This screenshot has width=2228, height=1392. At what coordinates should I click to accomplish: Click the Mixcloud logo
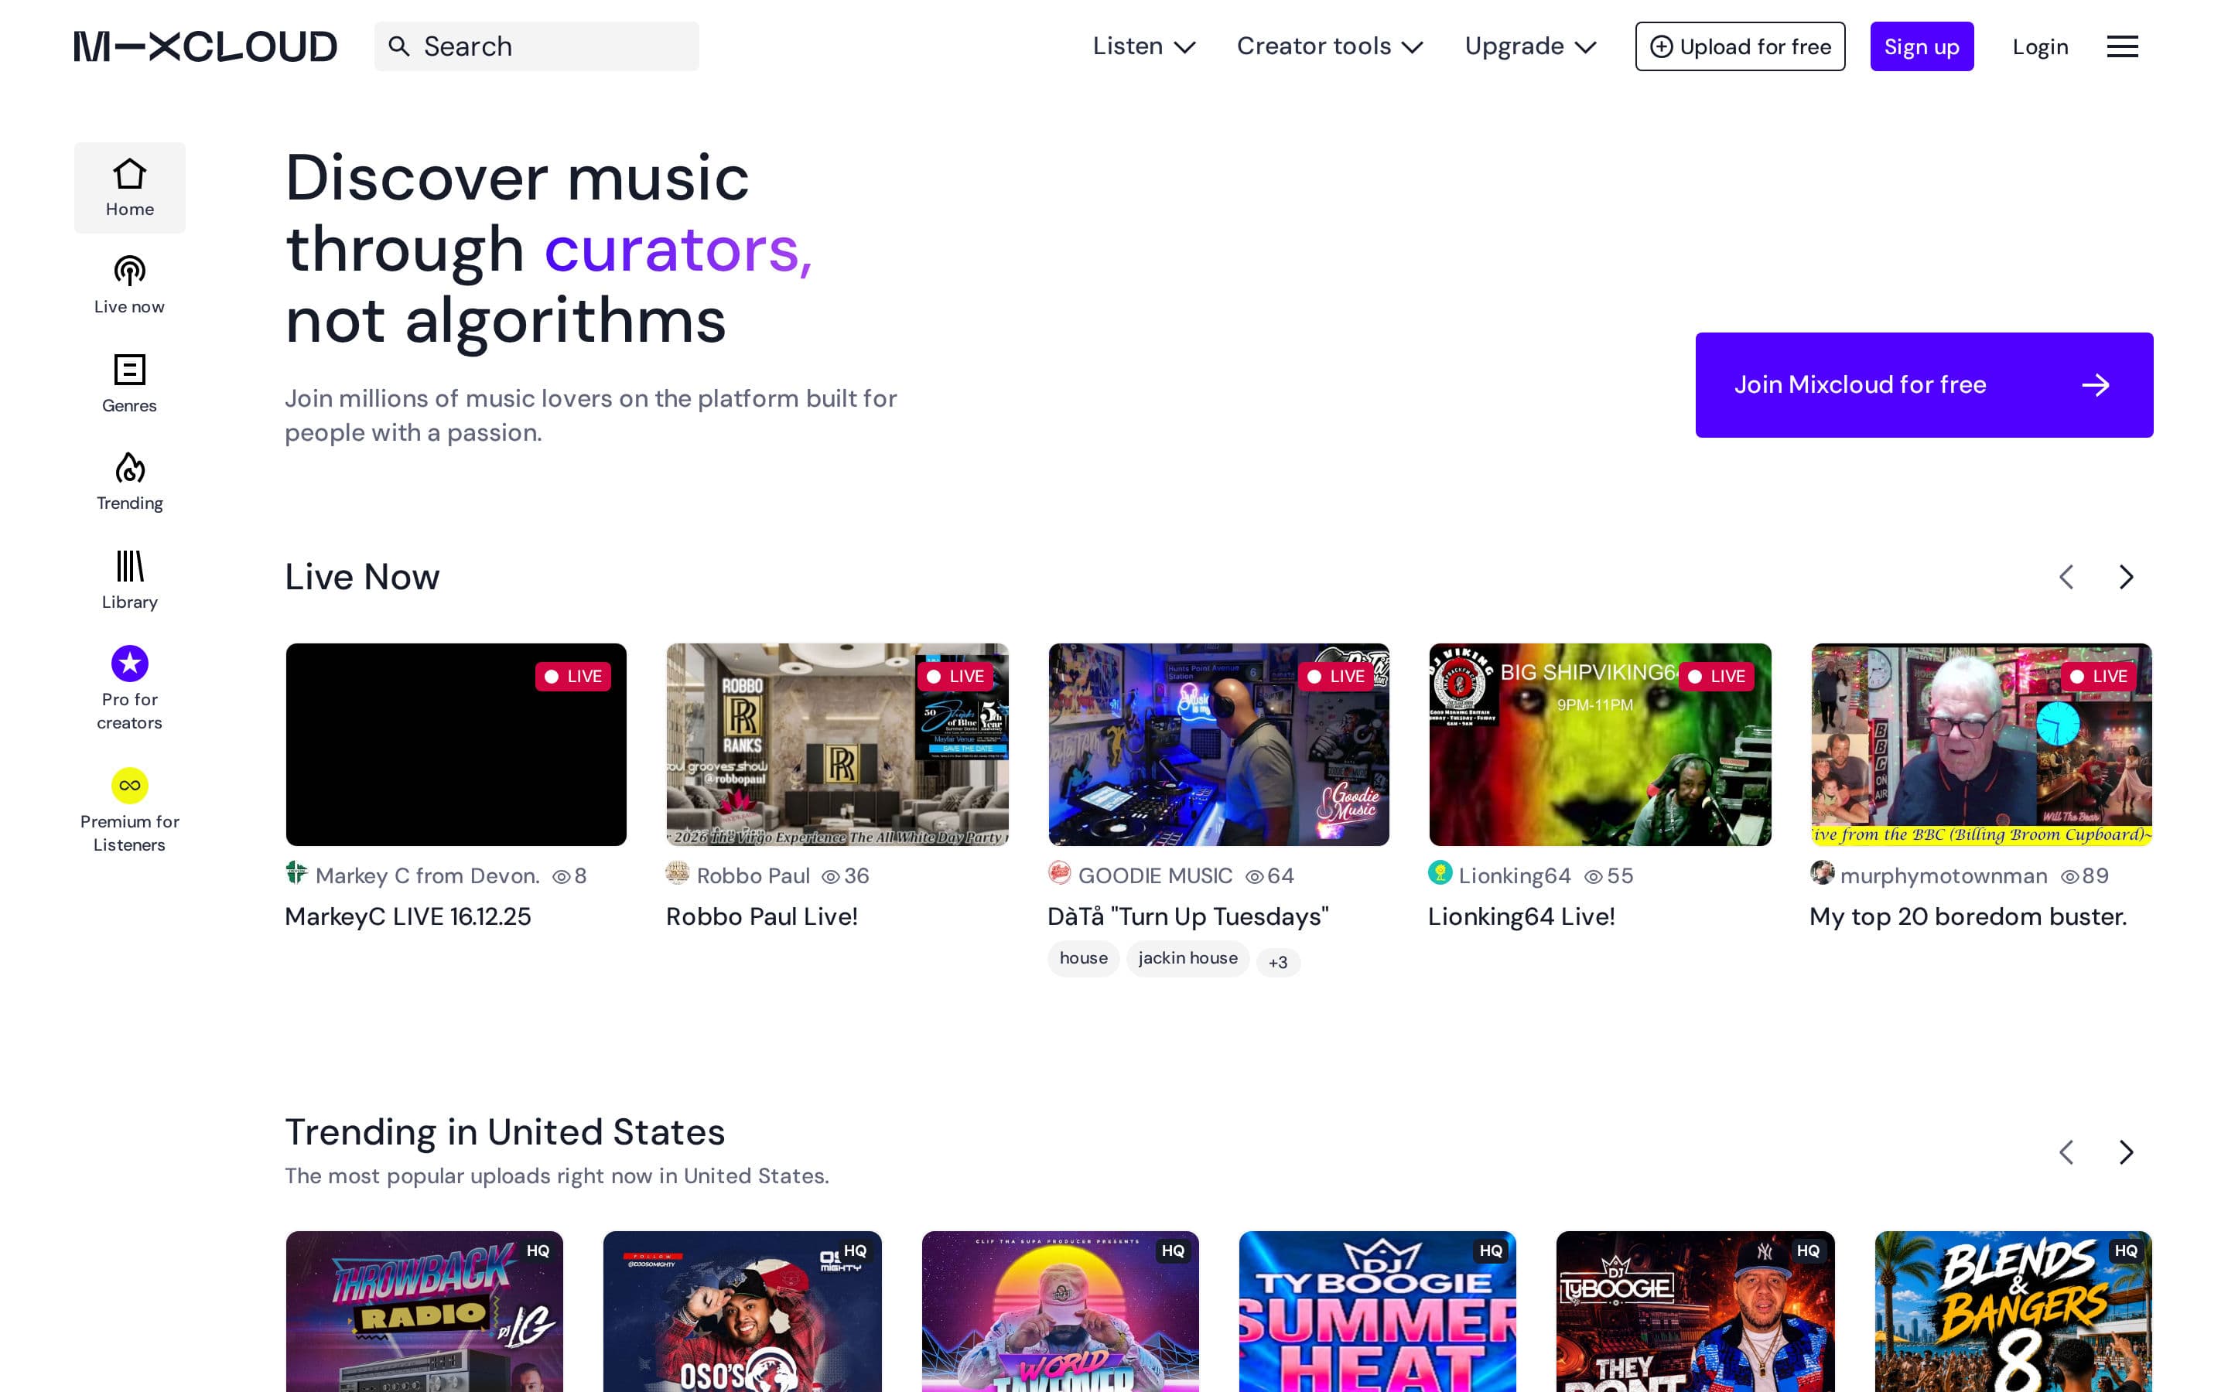tap(205, 46)
